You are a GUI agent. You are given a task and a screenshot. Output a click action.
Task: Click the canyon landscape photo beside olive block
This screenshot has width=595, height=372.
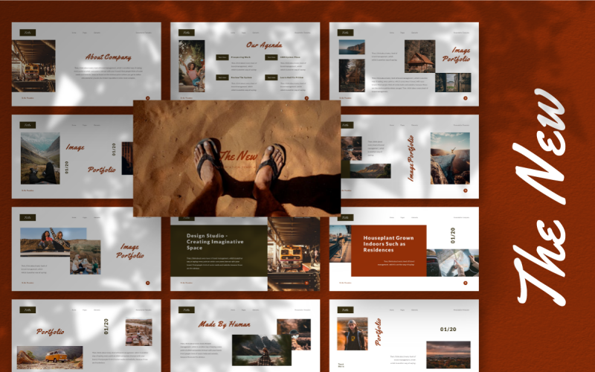[370, 171]
